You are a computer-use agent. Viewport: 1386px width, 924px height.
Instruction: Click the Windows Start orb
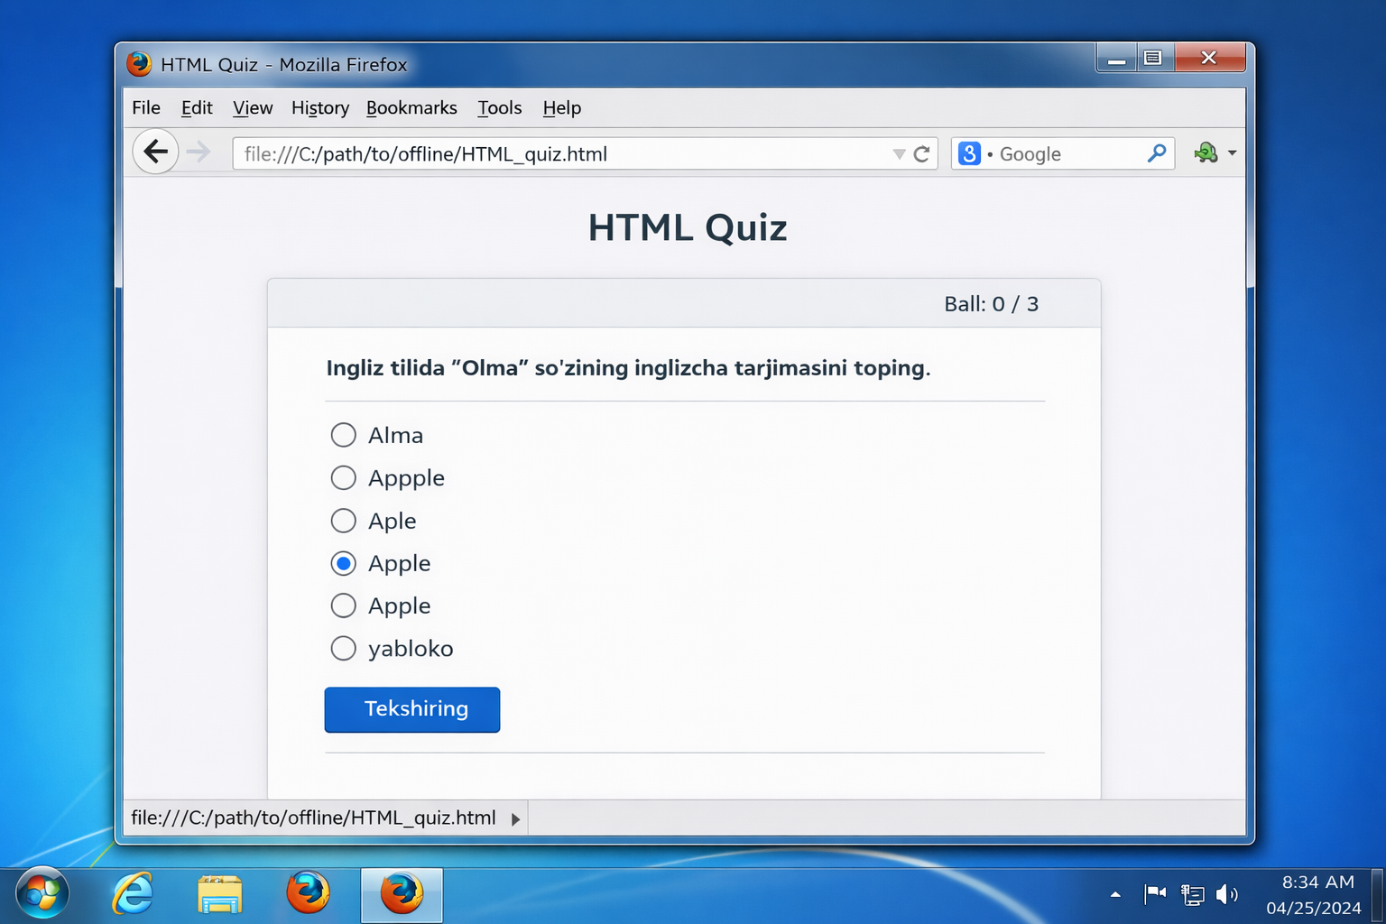click(x=42, y=894)
